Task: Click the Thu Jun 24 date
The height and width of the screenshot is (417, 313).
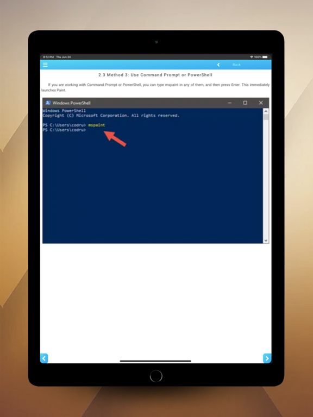Action: (x=64, y=57)
